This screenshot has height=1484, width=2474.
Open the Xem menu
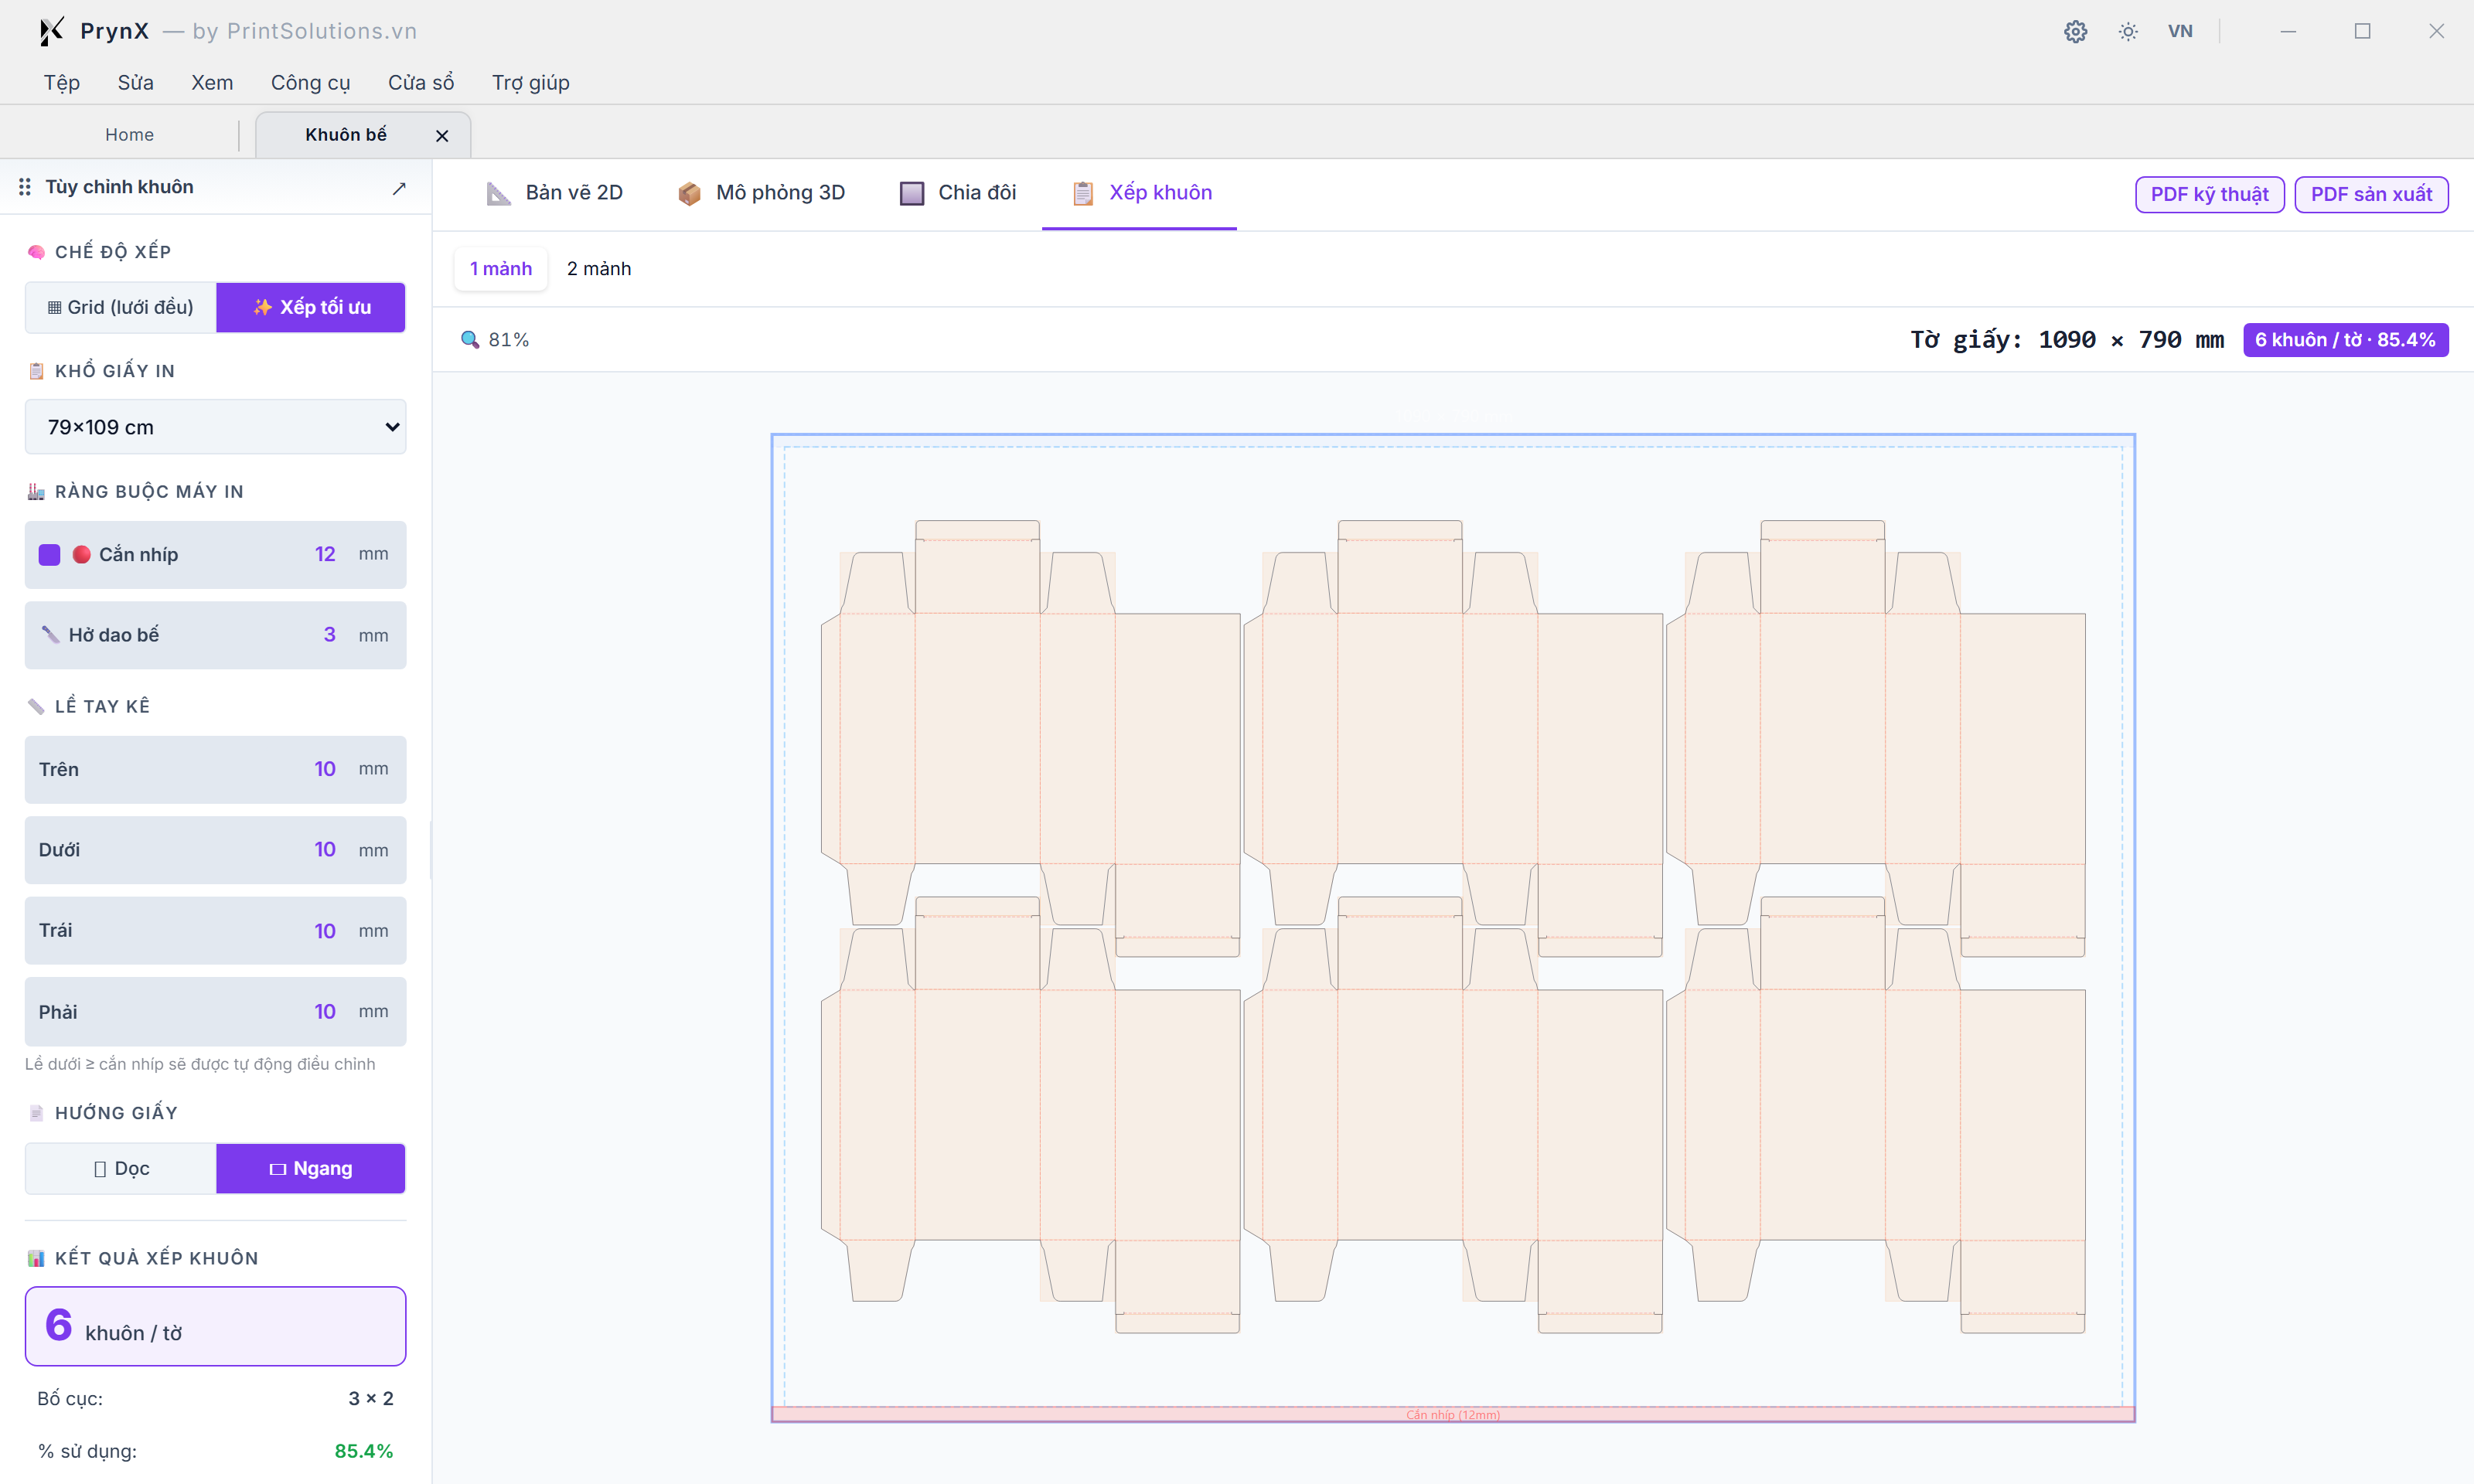coord(212,83)
